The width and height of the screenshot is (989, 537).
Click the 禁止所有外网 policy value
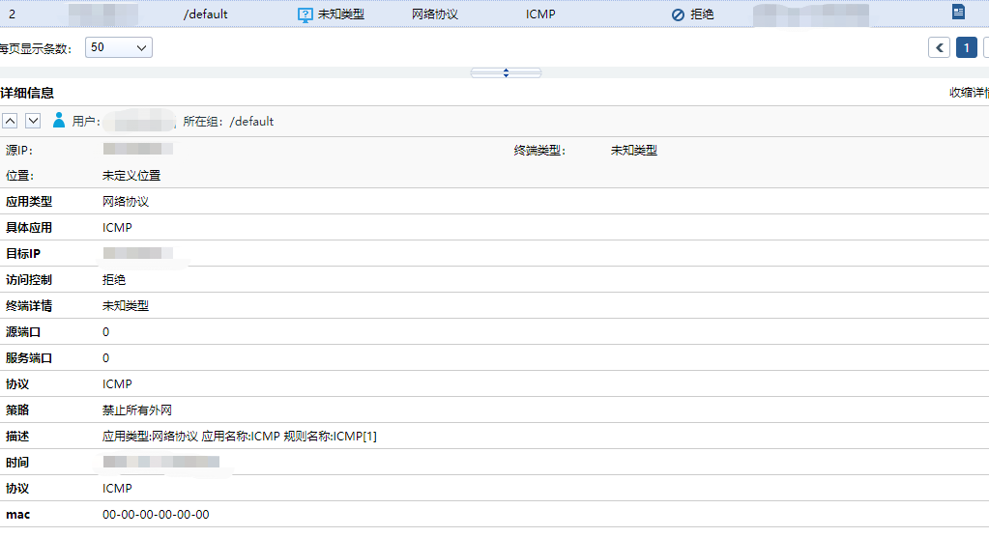tap(137, 410)
